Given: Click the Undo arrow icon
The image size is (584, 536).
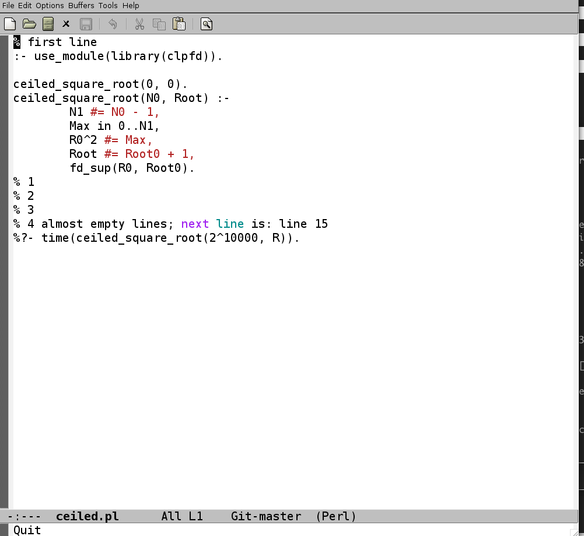Looking at the screenshot, I should tap(113, 24).
